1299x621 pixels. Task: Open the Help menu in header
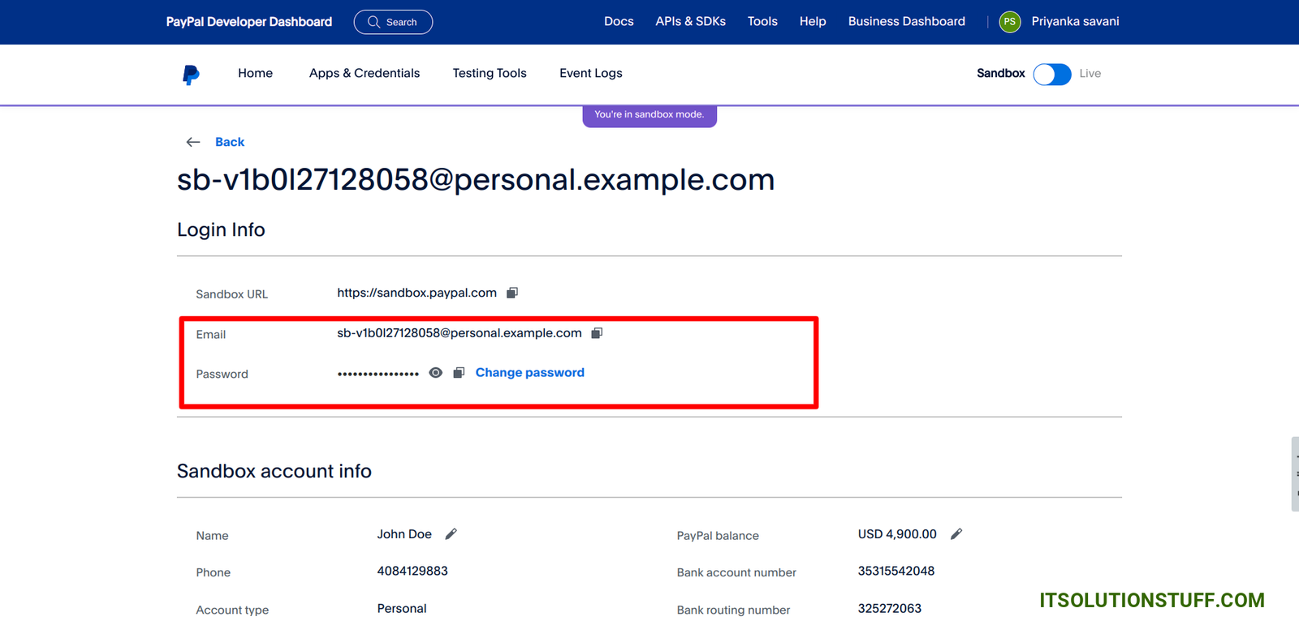[x=813, y=22]
